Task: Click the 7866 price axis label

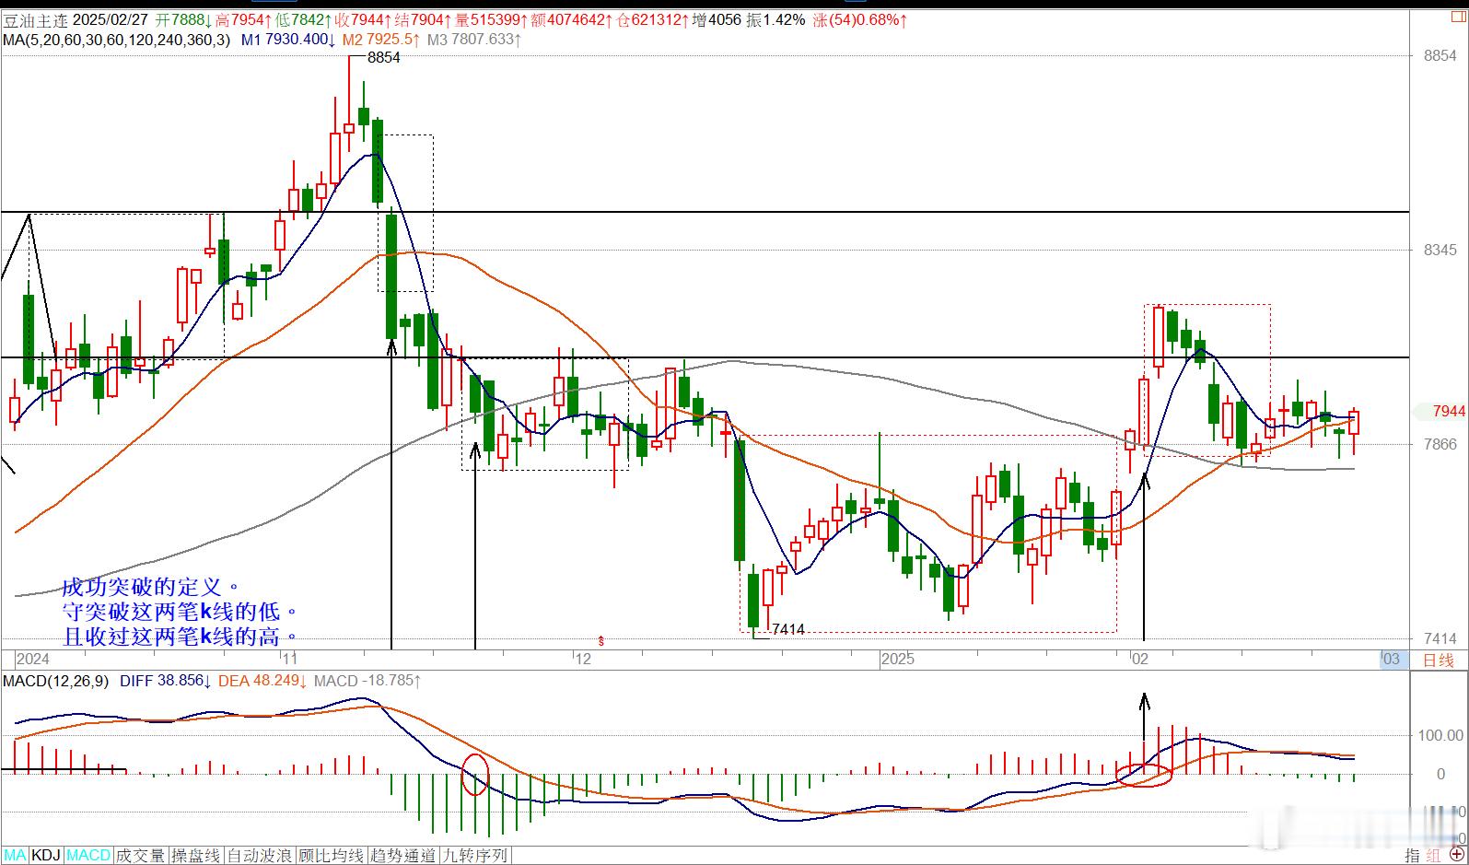Action: click(x=1440, y=444)
